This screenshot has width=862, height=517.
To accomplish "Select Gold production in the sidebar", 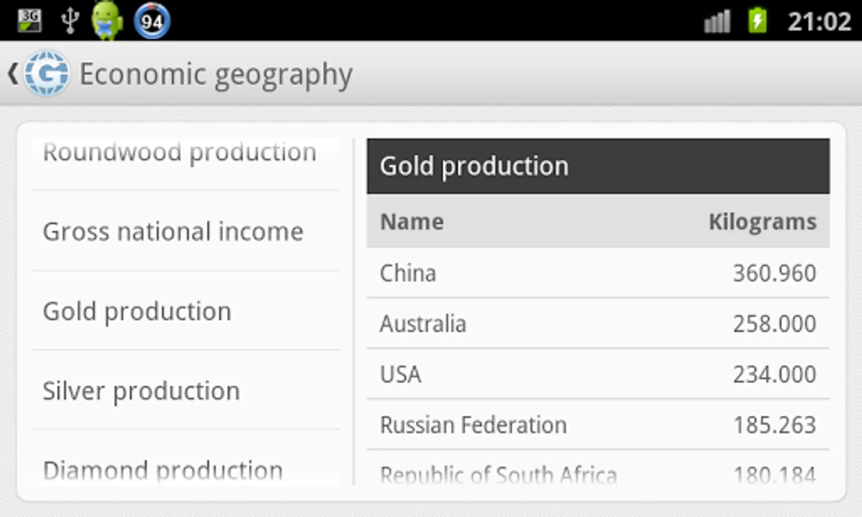I will [x=137, y=311].
